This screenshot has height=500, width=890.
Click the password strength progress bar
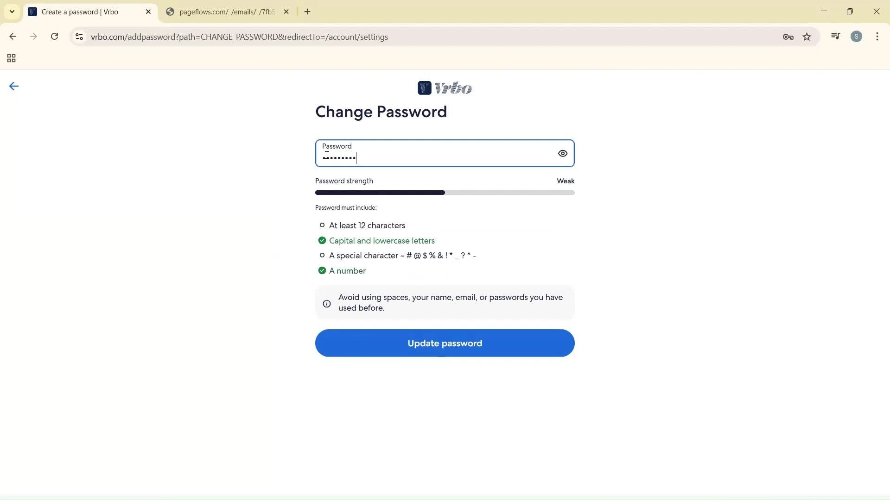click(x=444, y=193)
